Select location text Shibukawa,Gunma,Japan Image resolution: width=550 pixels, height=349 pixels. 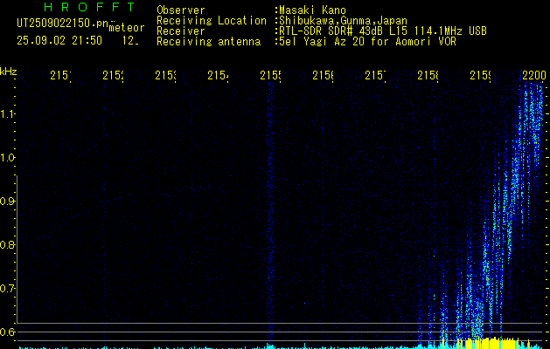(x=343, y=21)
